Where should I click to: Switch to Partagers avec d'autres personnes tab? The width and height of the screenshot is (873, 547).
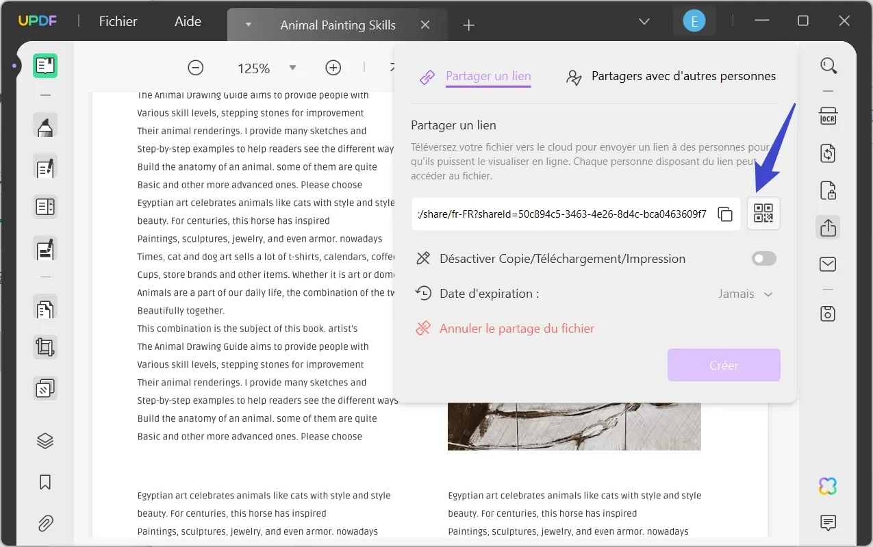682,76
